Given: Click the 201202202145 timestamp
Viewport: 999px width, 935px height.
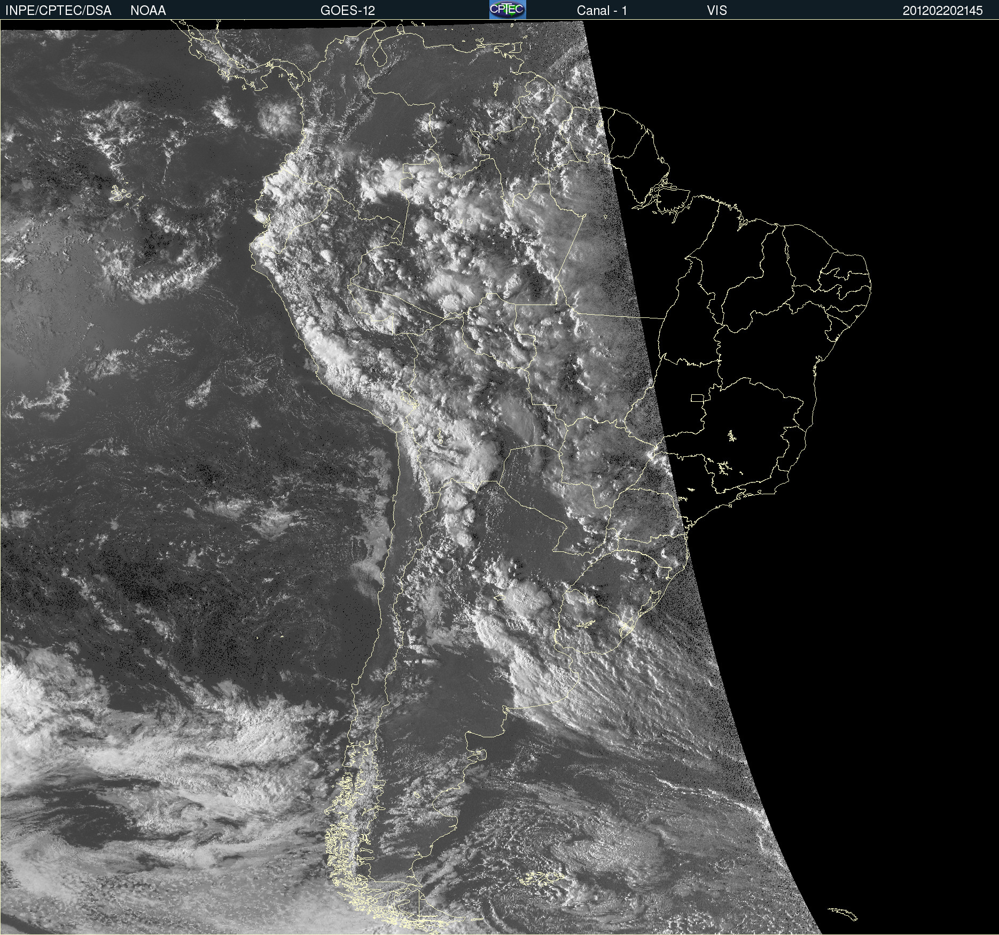Looking at the screenshot, I should 943,11.
